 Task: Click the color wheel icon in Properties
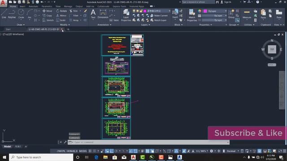click(200, 11)
